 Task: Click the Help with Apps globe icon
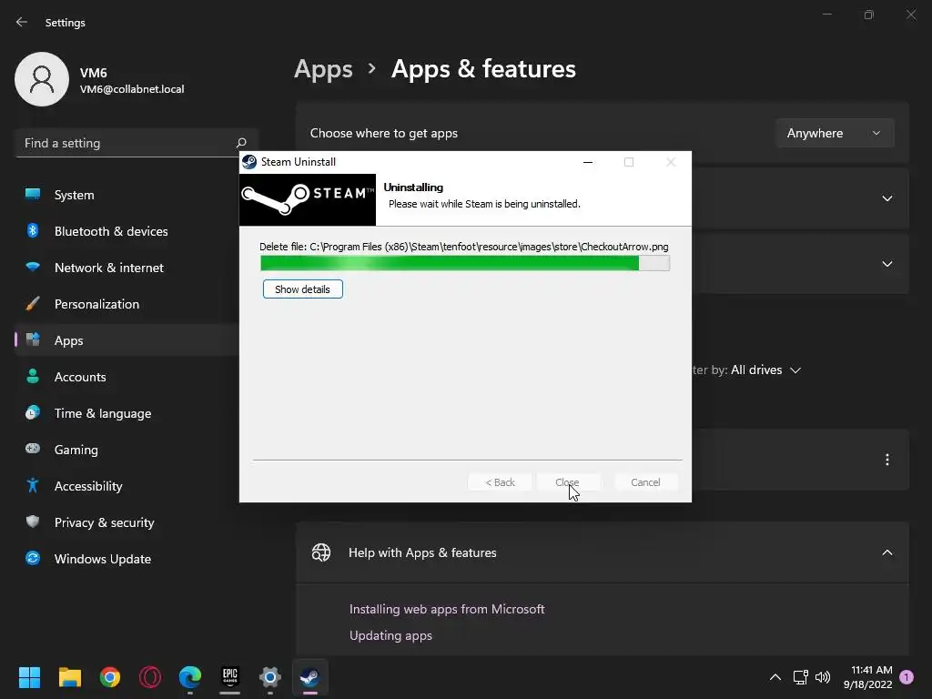pos(321,552)
